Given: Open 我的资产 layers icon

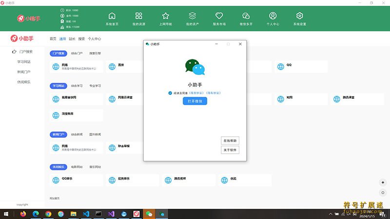Looking at the screenshot, I should coord(193,16).
